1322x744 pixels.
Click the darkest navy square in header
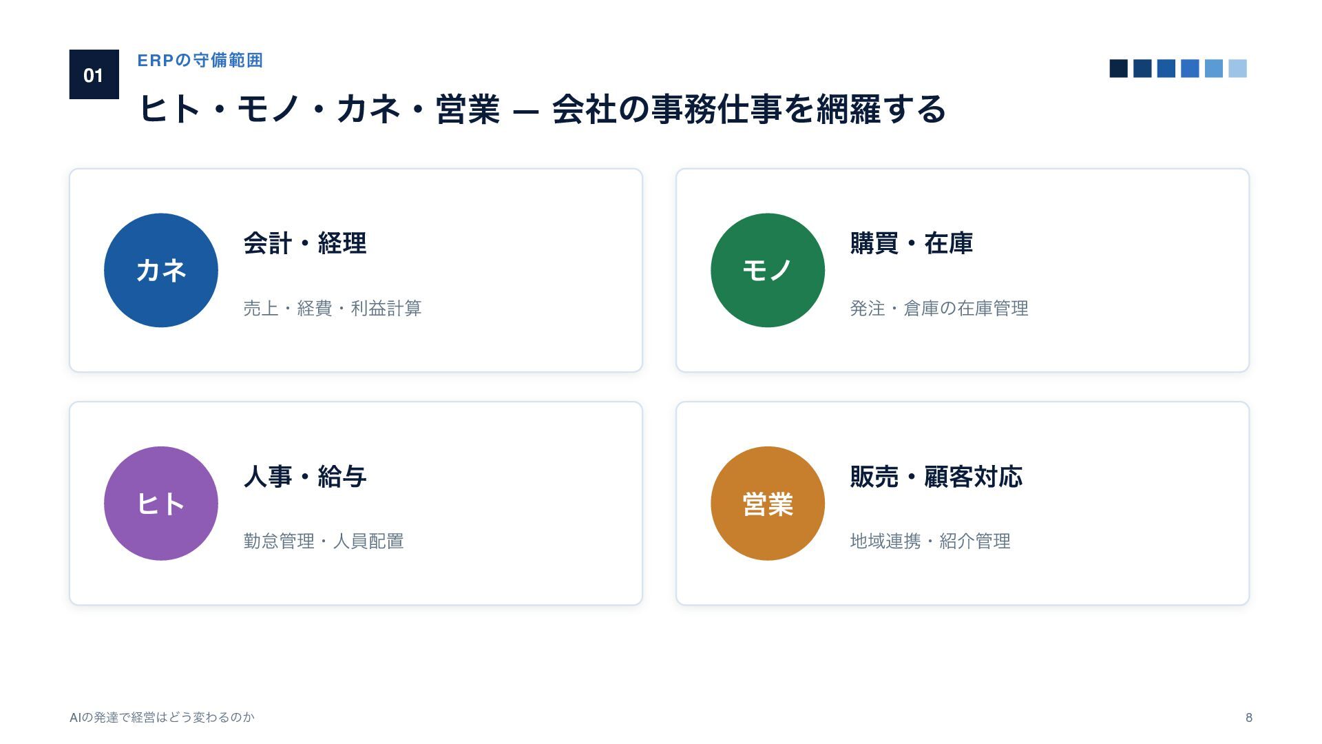pos(1119,68)
